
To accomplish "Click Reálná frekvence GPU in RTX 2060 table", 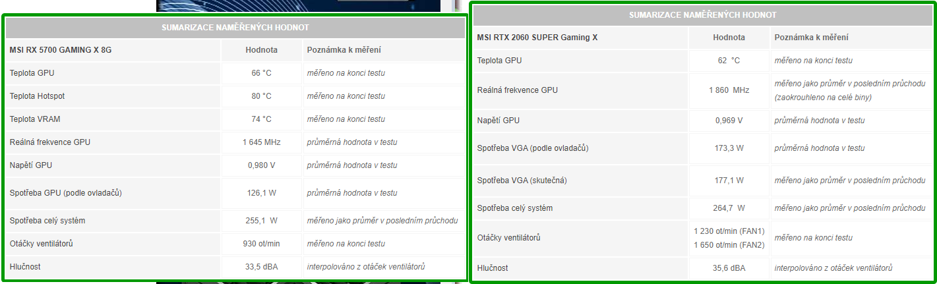I will 517,90.
